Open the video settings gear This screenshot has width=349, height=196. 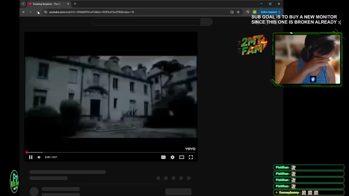click(173, 157)
